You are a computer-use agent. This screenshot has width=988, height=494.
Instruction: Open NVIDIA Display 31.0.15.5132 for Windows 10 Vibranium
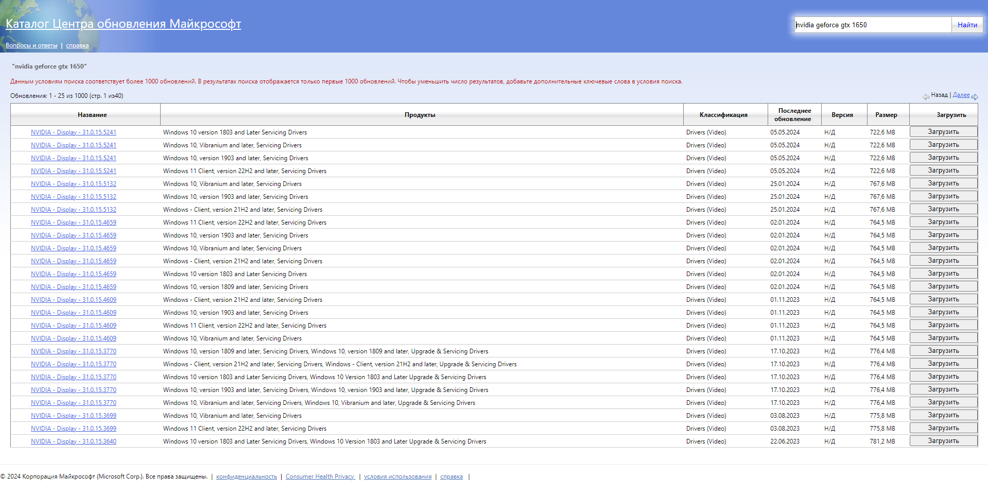(74, 184)
